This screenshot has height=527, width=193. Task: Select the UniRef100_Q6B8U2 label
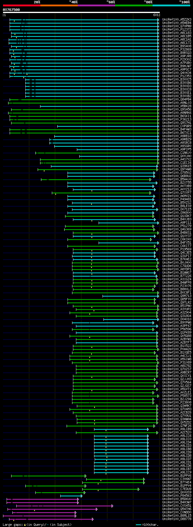point(177,176)
